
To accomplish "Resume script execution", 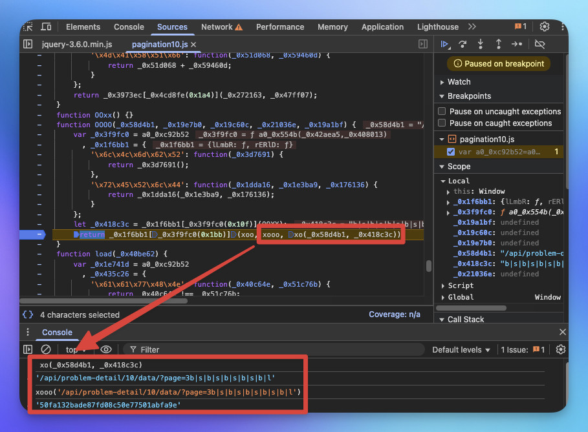I will [x=445, y=44].
